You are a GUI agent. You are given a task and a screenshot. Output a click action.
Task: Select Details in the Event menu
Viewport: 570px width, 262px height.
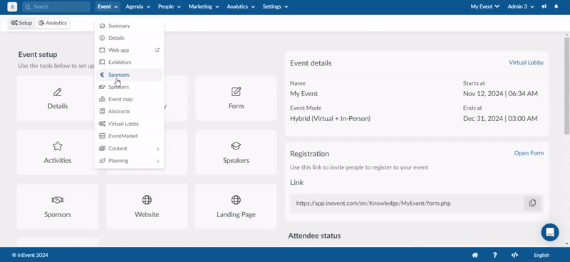(x=129, y=38)
